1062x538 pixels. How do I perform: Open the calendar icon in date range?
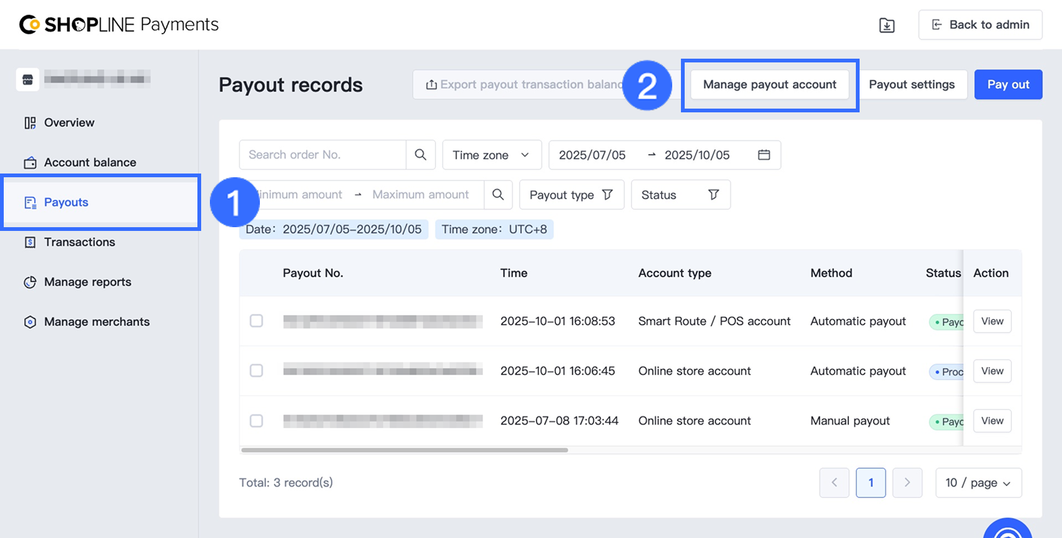[x=763, y=155]
